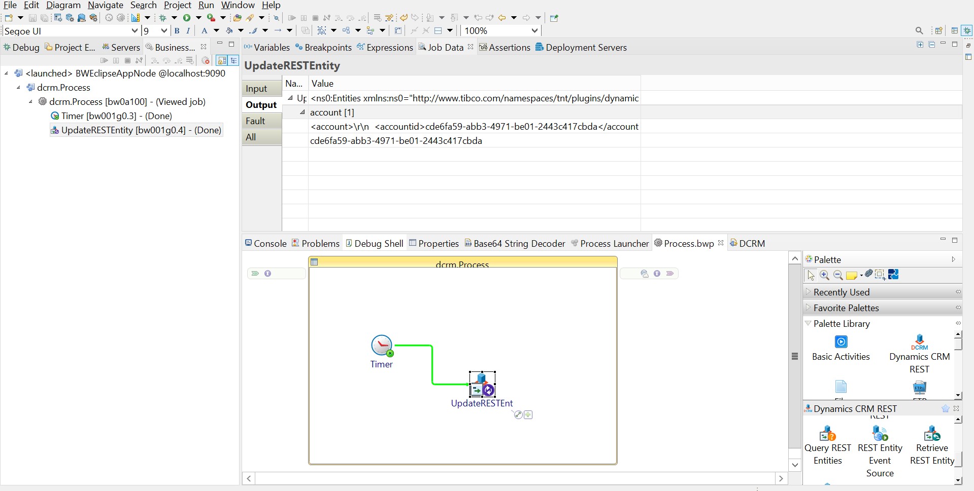Image resolution: width=974 pixels, height=491 pixels.
Task: Show the Input data section
Action: click(x=256, y=89)
